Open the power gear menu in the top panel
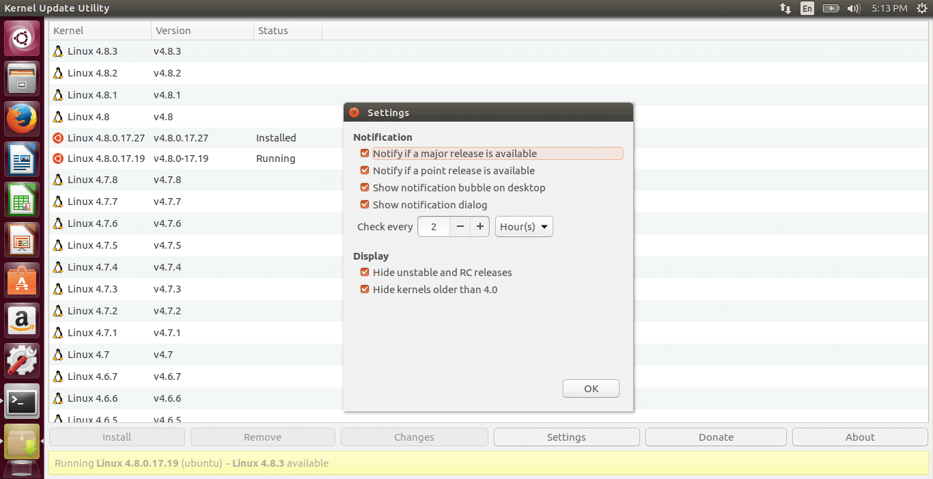Image resolution: width=933 pixels, height=479 pixels. (x=921, y=8)
